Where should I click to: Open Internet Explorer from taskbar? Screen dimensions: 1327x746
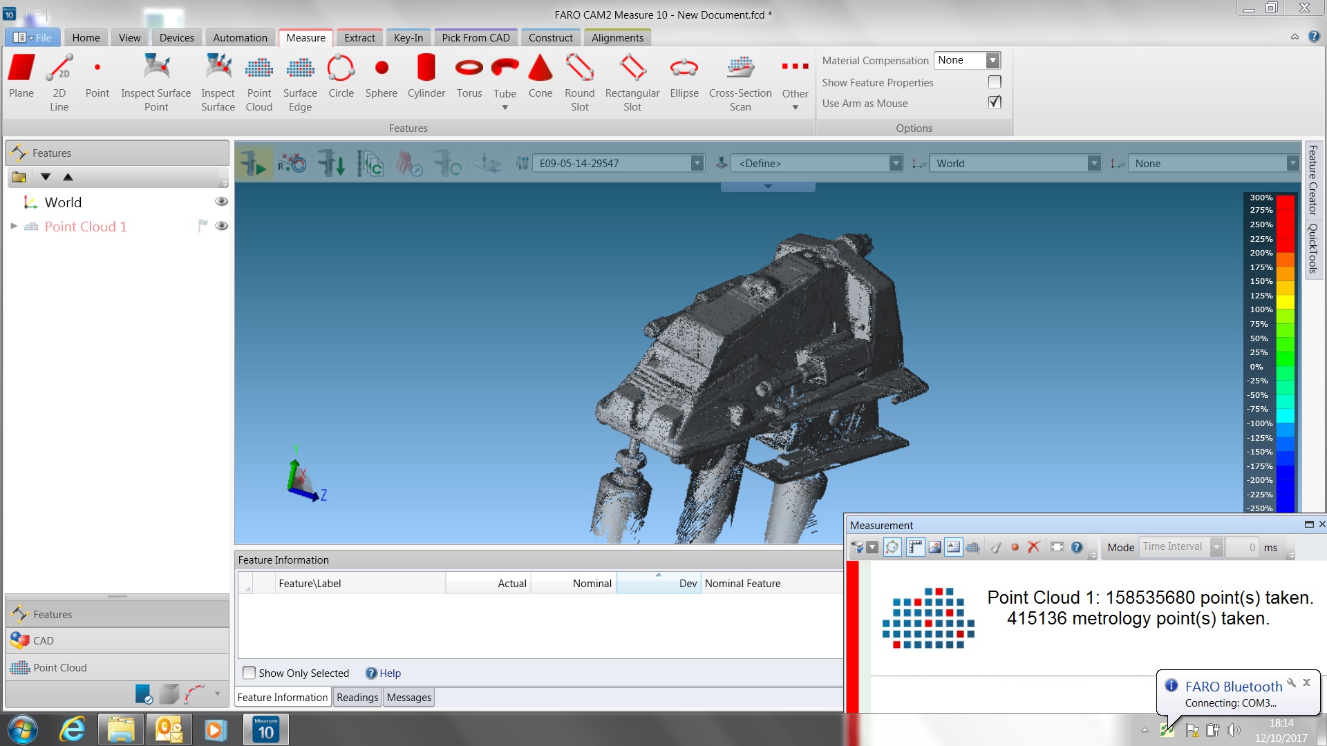tap(73, 729)
